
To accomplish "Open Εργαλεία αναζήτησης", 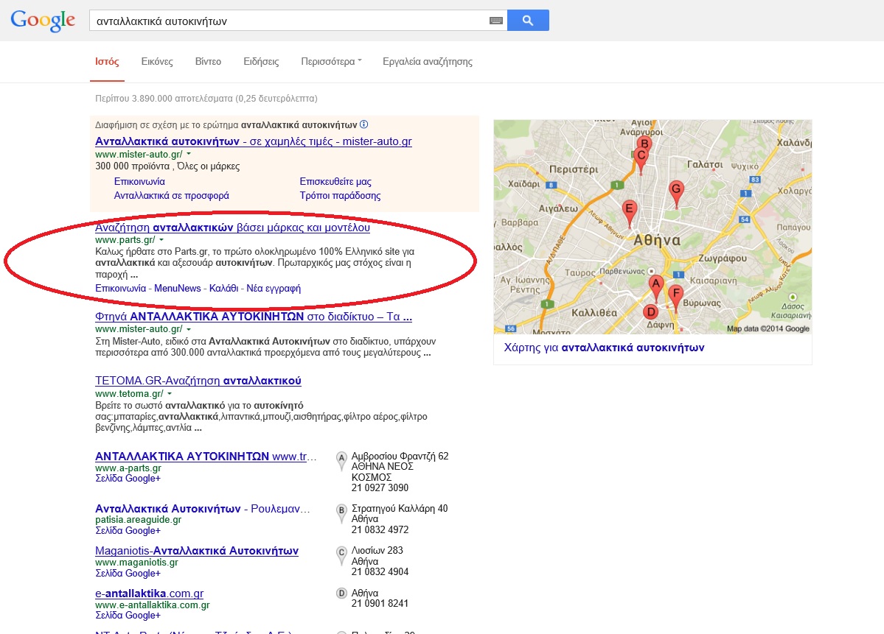I will click(428, 61).
